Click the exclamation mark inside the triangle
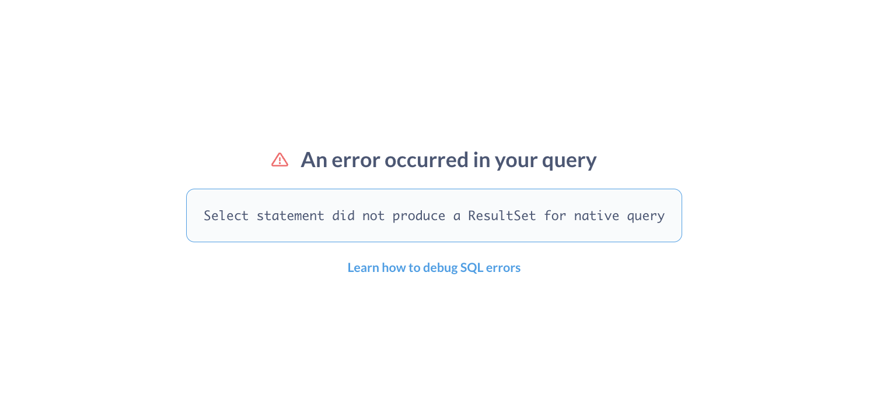Viewport: 887px width, 396px height. click(x=280, y=161)
